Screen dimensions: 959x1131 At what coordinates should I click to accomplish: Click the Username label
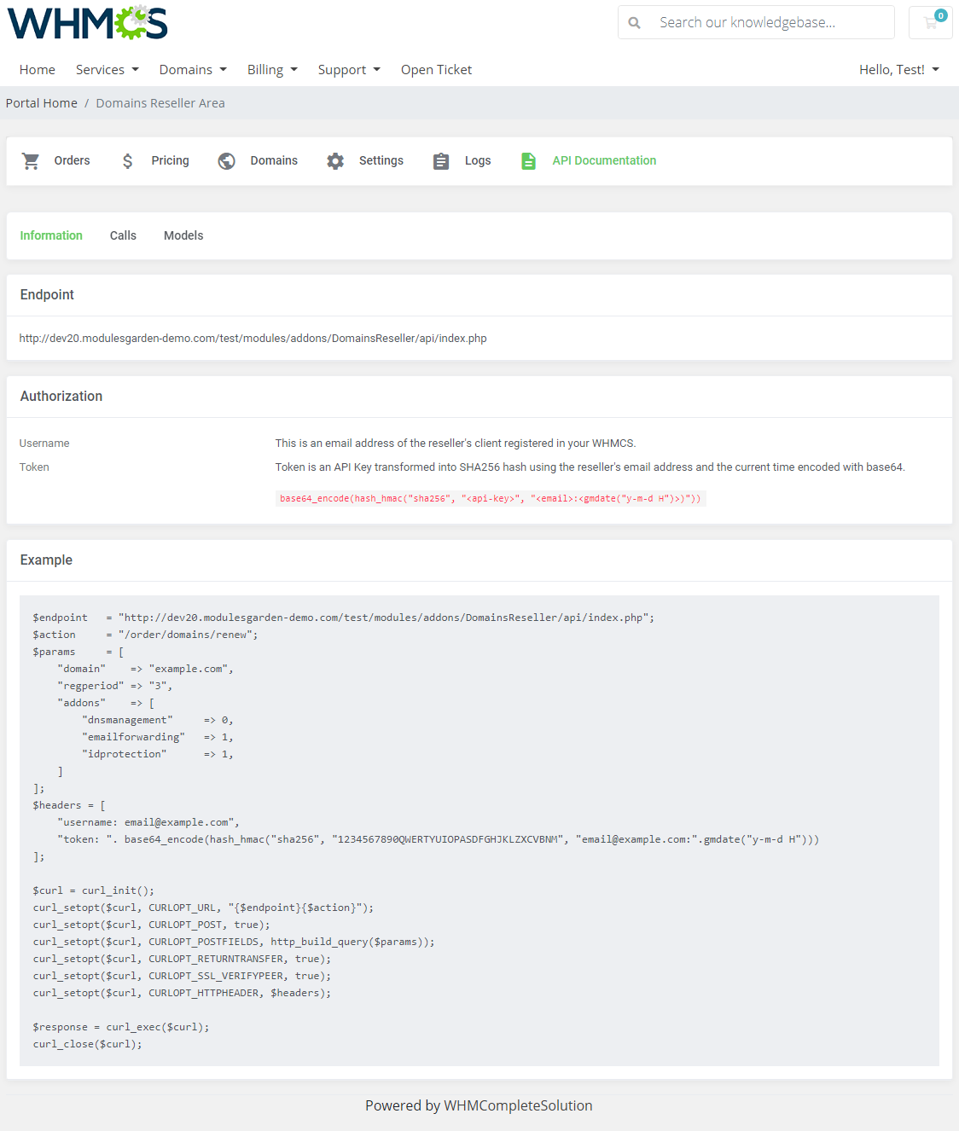pyautogui.click(x=44, y=444)
